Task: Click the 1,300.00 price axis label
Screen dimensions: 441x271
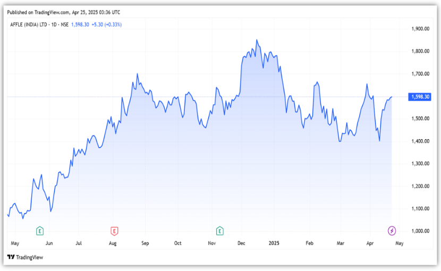Action: [420, 164]
